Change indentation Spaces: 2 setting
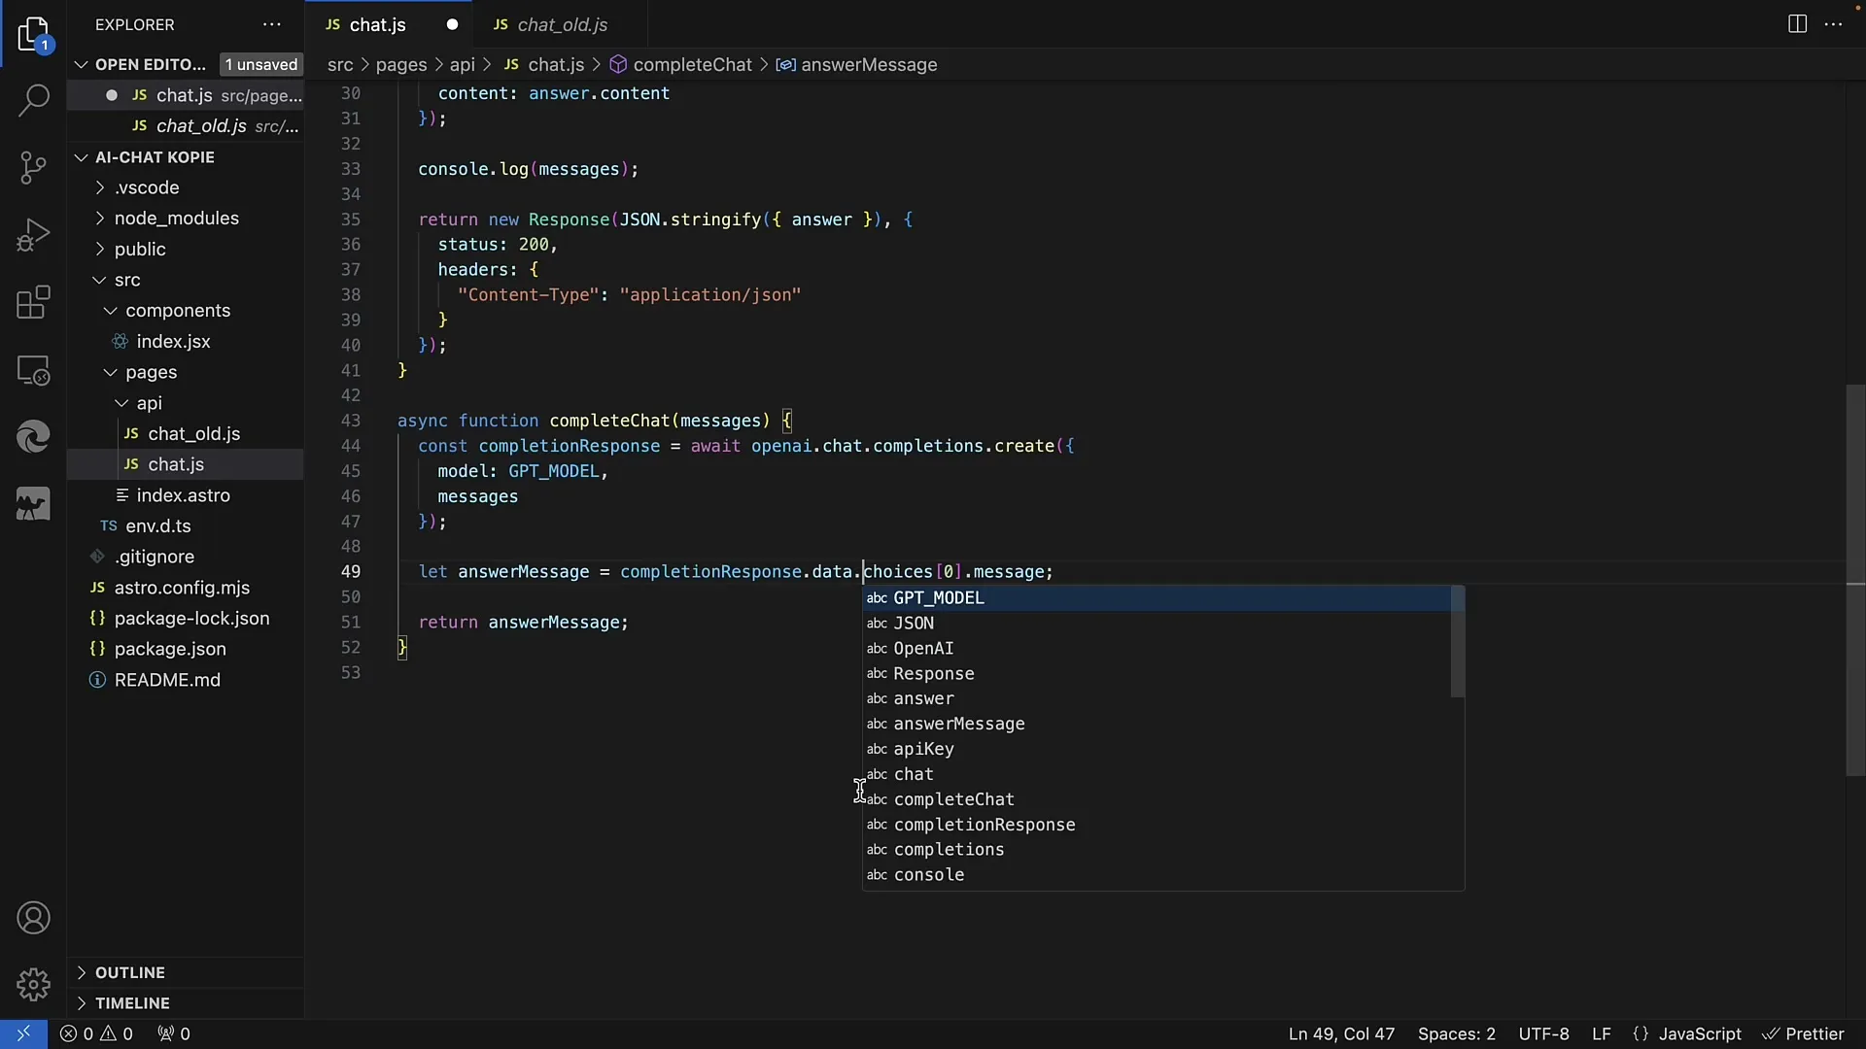This screenshot has width=1866, height=1049. 1456,1033
